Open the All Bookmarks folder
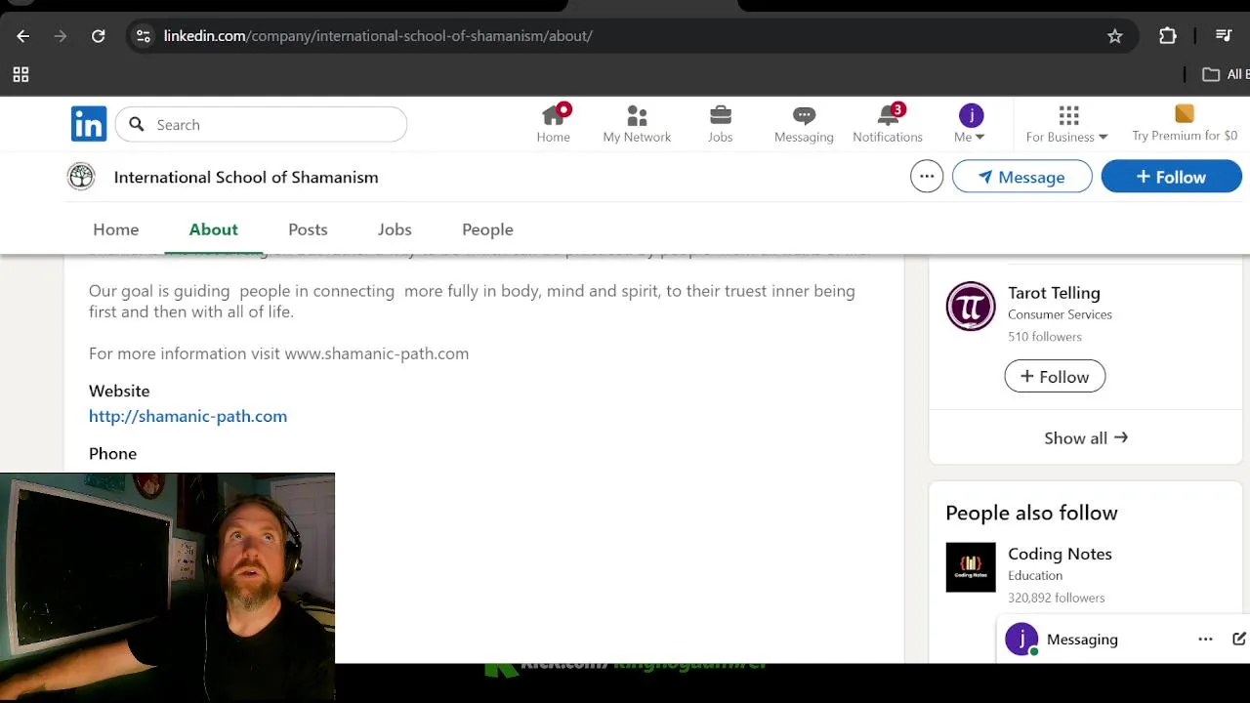The image size is (1250, 703). [x=1226, y=74]
